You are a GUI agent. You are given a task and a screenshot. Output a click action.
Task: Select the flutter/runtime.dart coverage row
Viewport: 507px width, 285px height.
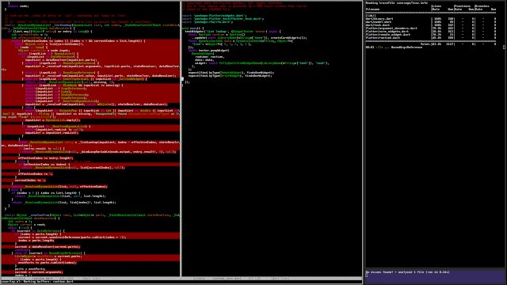tap(431, 38)
